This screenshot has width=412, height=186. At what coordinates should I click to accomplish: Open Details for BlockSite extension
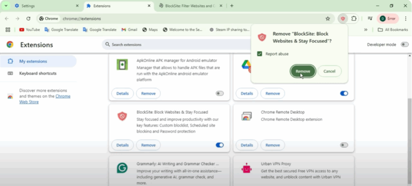click(x=122, y=145)
